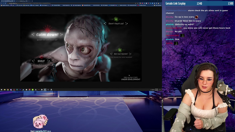This screenshot has width=235, height=132.
Task: Click the red taskbar icon
Action: point(29,89)
